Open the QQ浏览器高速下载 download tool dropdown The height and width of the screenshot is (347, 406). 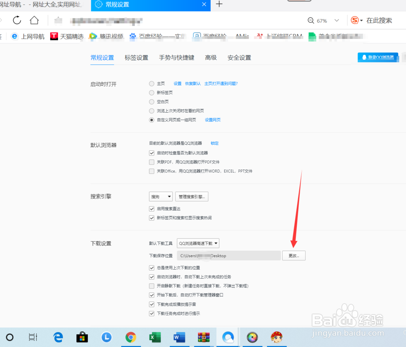198,243
